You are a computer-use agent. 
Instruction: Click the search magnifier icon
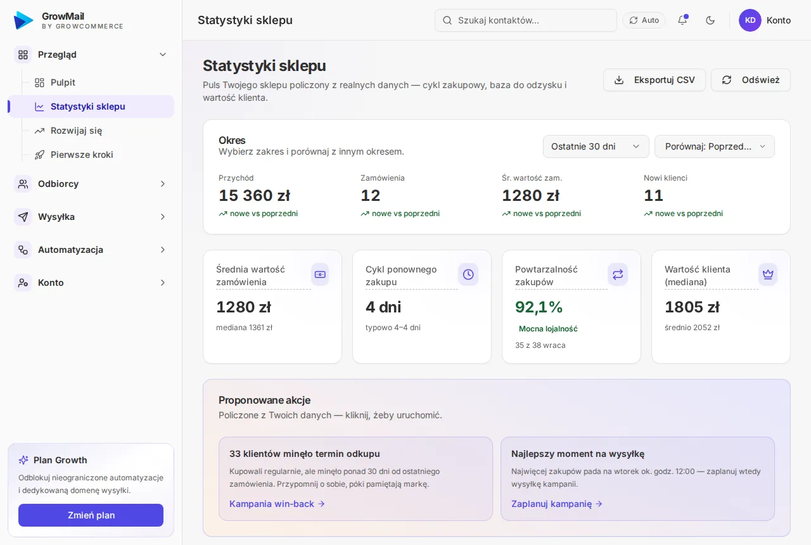pos(447,20)
